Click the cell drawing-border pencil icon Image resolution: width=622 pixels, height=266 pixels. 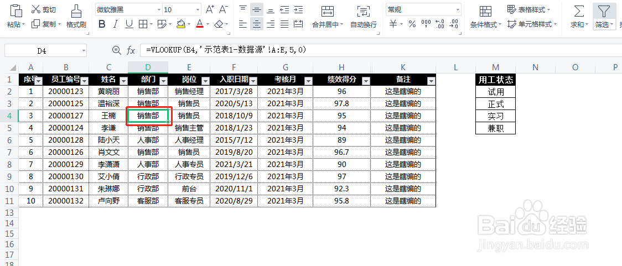point(162,24)
